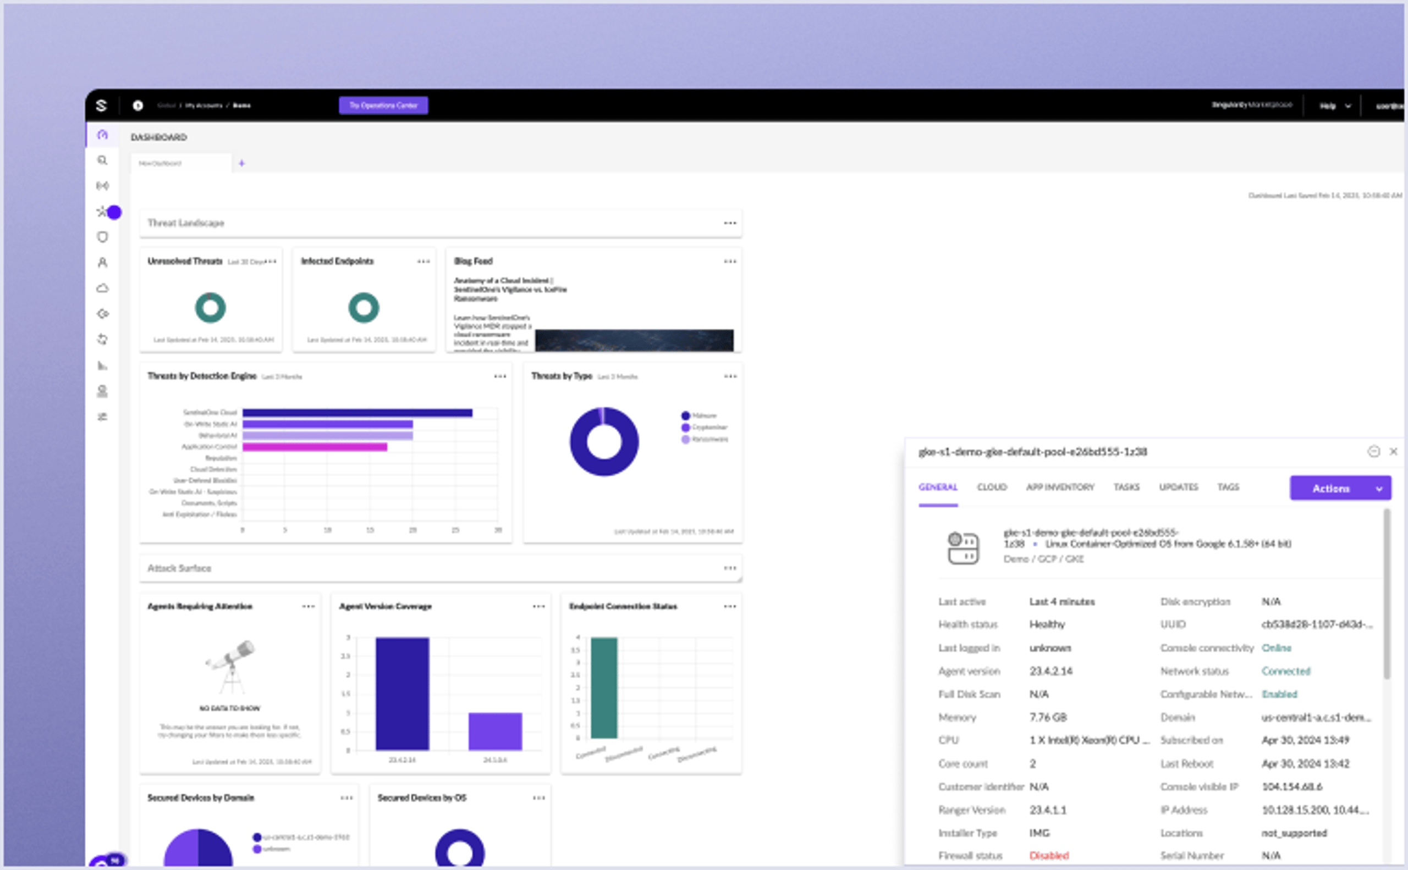Click the sync arrows icon in the sidebar
Screen dimensions: 1408x870
102,339
